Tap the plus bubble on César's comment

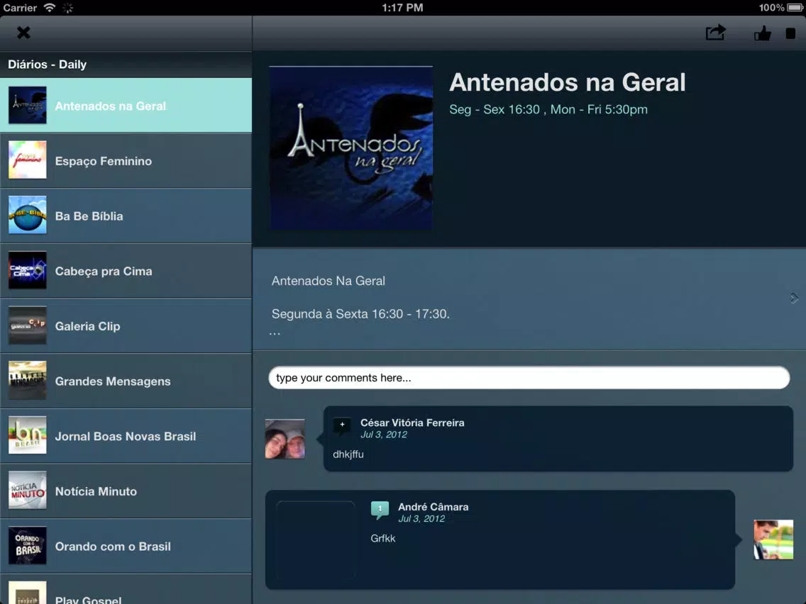[342, 425]
